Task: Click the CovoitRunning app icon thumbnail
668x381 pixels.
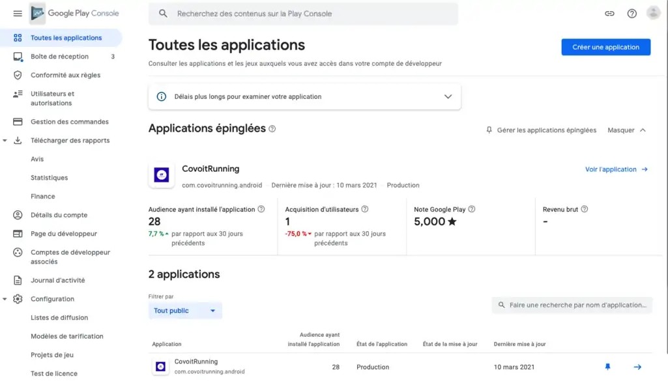Action: click(x=161, y=175)
